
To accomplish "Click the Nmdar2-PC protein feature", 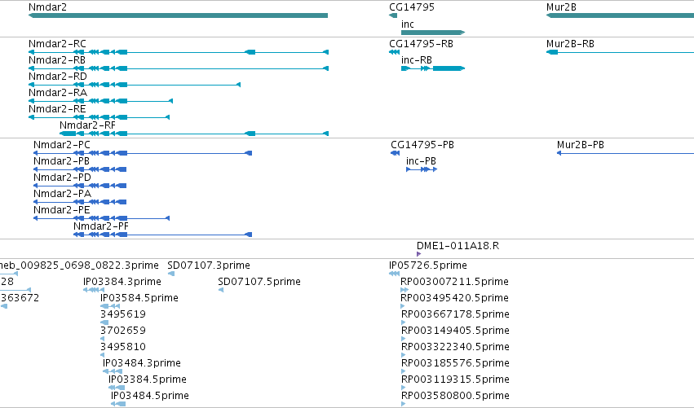I will click(143, 153).
